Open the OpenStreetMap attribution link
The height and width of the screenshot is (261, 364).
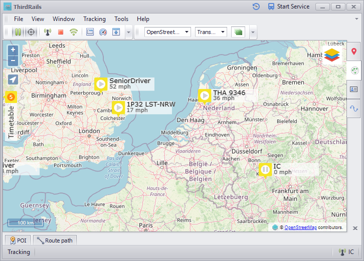pos(301,227)
